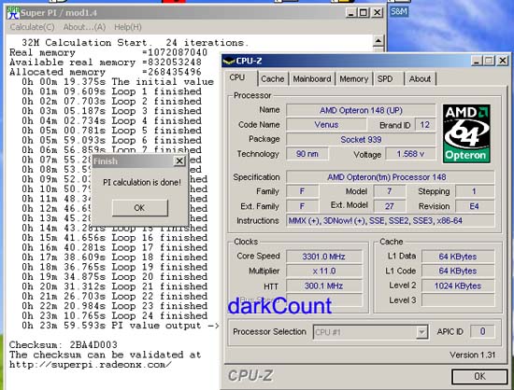Close the Finish dialog with its X
Viewport: 514px width, 390px height.
[x=179, y=161]
